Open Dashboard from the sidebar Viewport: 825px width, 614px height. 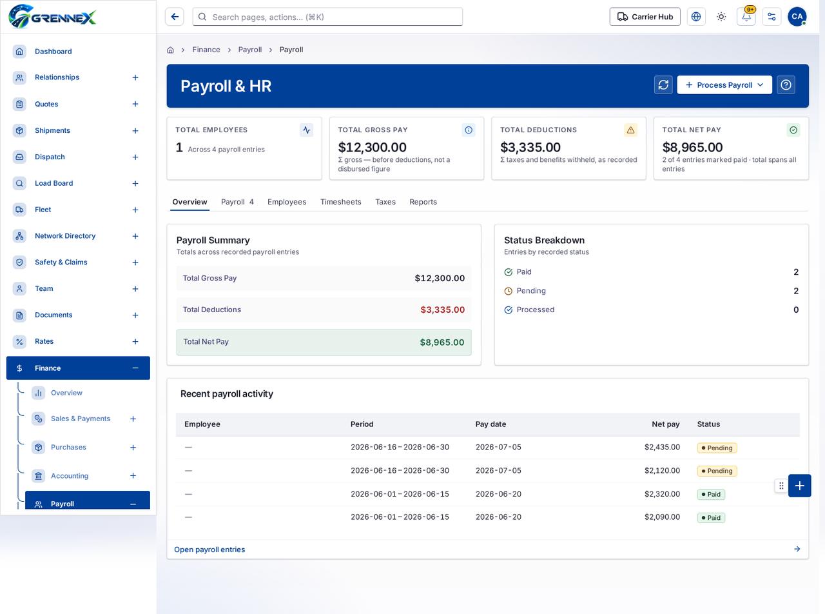78,52
